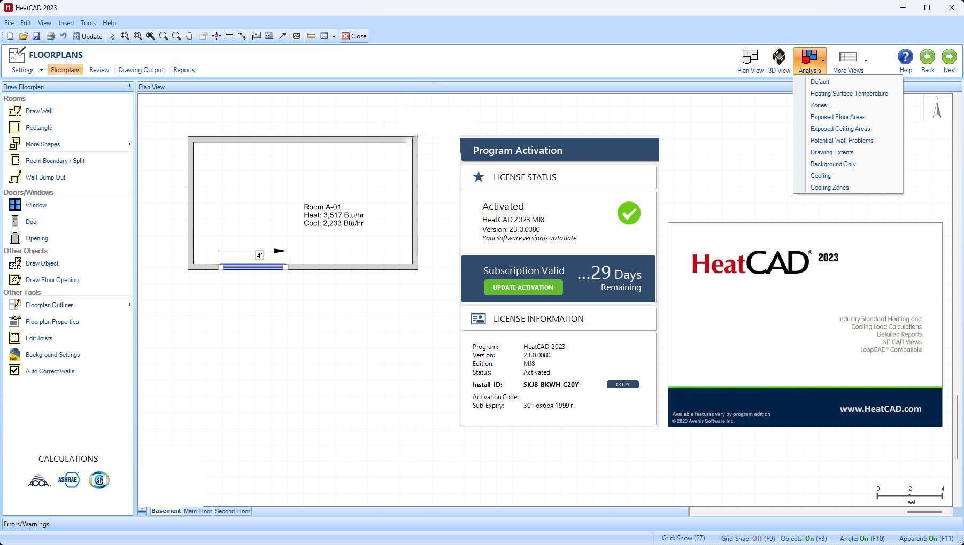Select the Door tool
Screen dimensions: 964x545
pos(32,221)
